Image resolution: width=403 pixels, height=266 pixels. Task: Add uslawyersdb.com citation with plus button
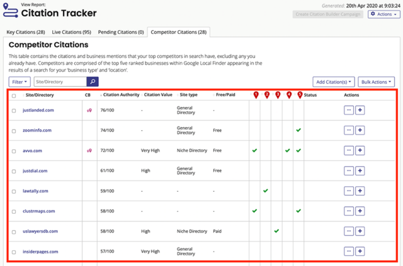(360, 231)
